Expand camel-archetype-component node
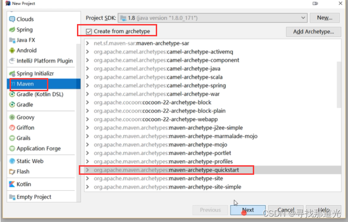 87,60
